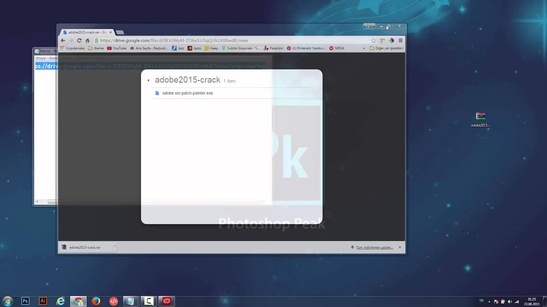Click the extension icon left of the colorful one
This screenshot has height=307, width=547.
[382, 41]
